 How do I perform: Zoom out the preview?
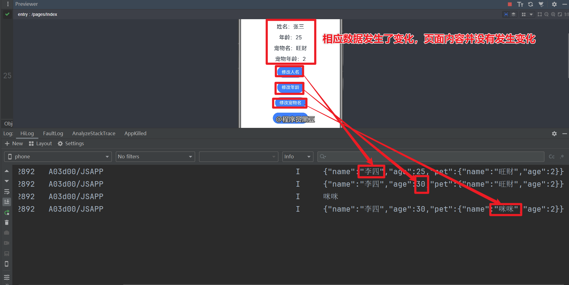tap(546, 14)
